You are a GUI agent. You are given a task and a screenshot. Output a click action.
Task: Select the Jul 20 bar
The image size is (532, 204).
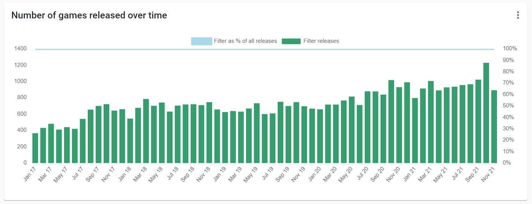(x=367, y=127)
